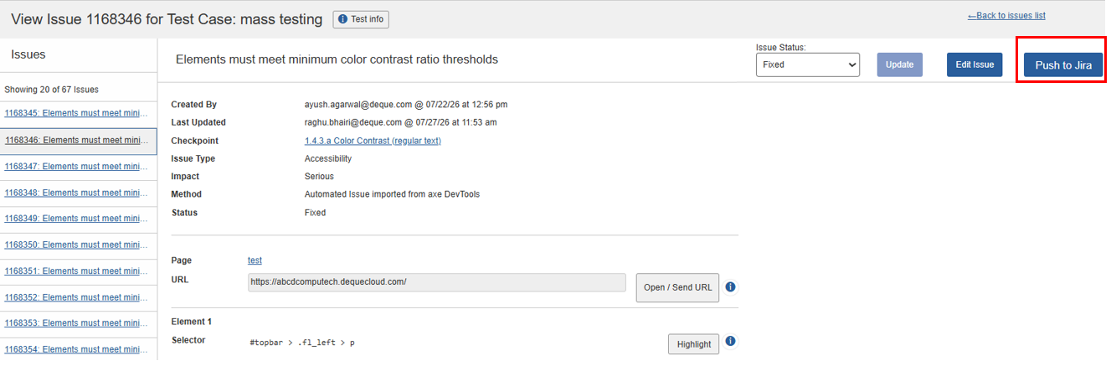Open the Test info button
Screen dimensions: 1111x366
361,19
